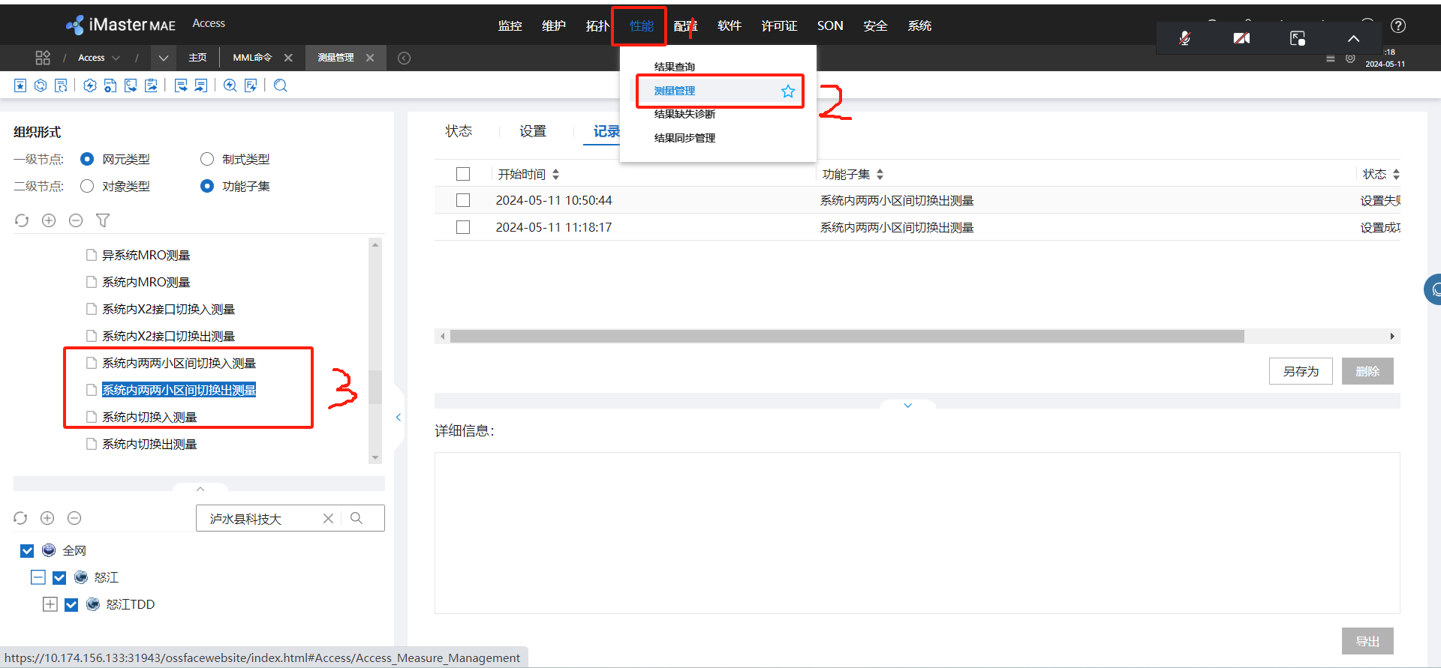Check the row with 2024-05-11 10:50:44
Screen dimensions: 1441x668
point(463,200)
